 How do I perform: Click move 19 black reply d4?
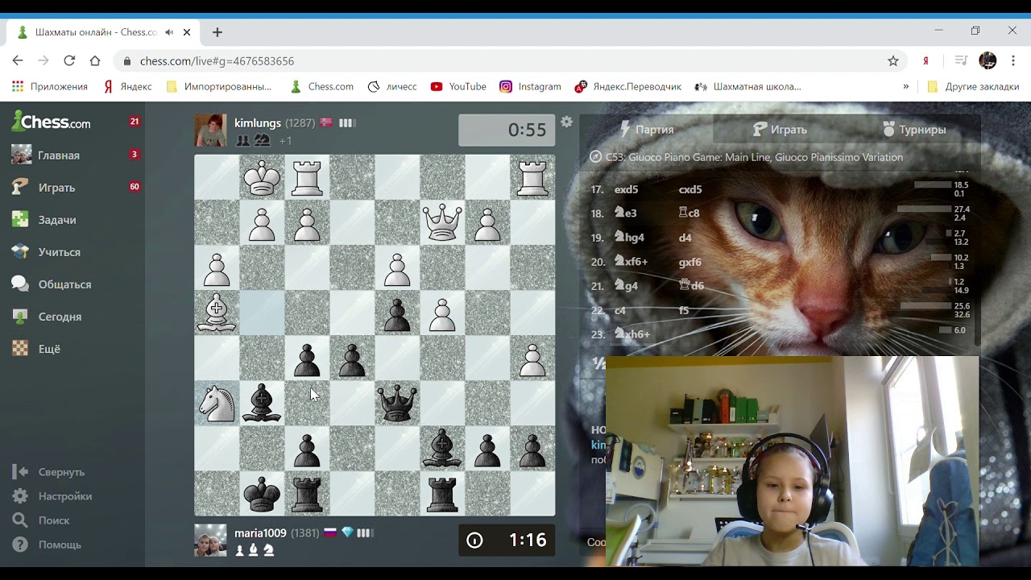coord(685,238)
